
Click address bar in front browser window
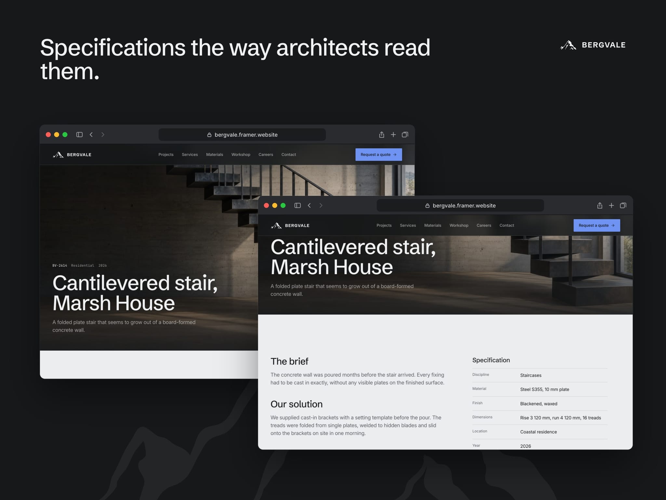pyautogui.click(x=460, y=205)
